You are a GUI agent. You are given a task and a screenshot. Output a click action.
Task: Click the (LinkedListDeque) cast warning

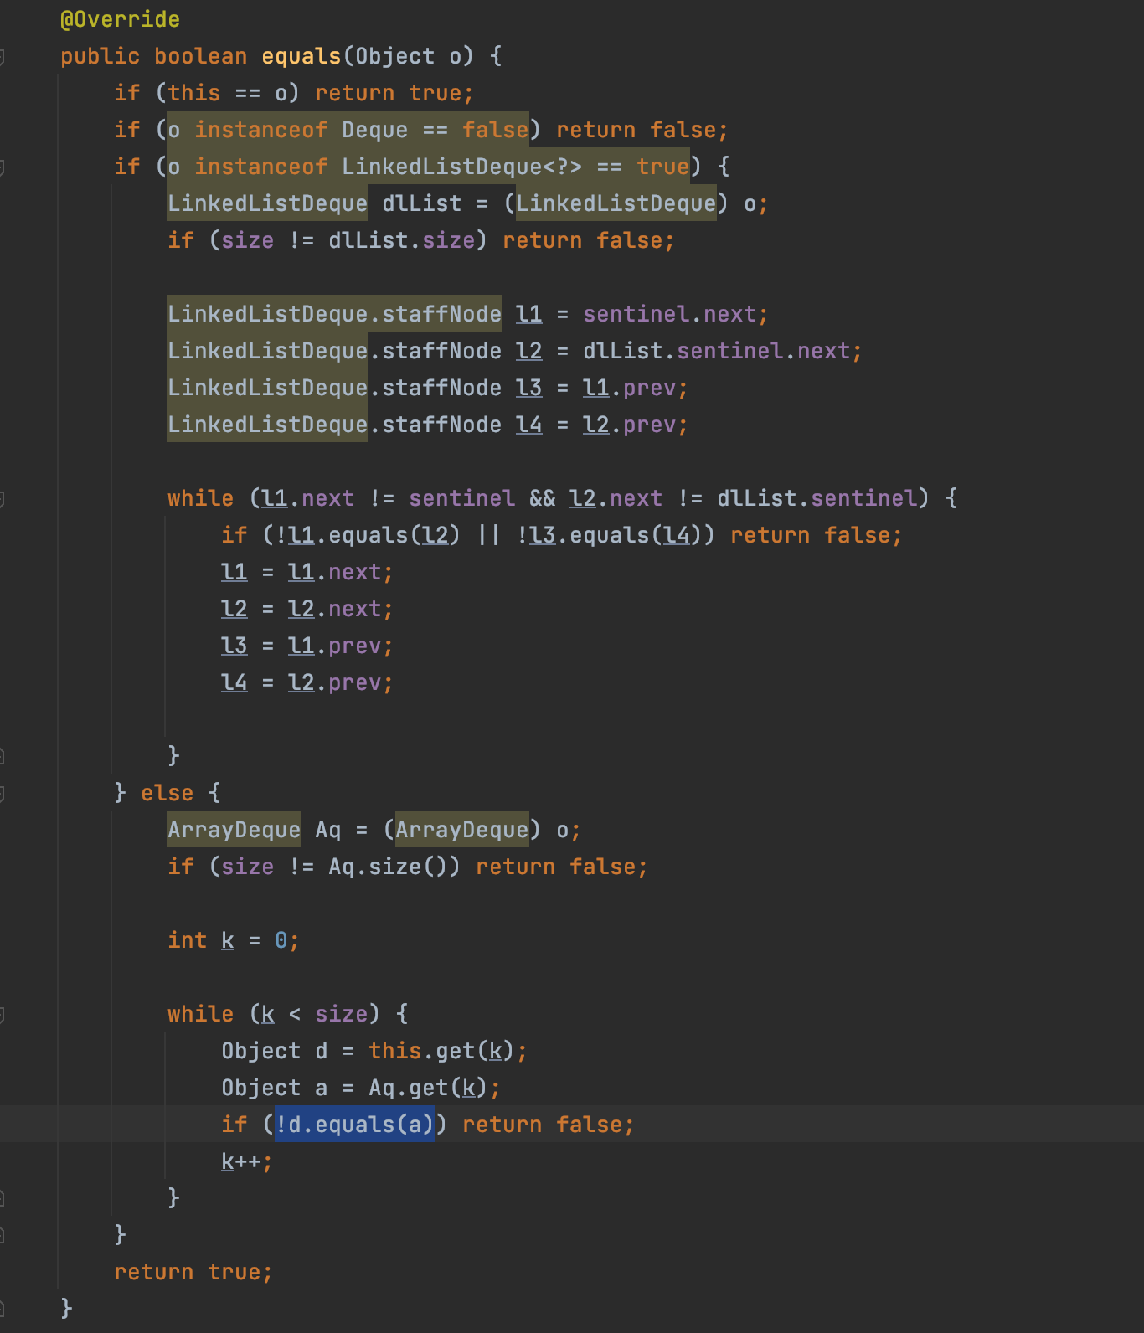tap(616, 203)
